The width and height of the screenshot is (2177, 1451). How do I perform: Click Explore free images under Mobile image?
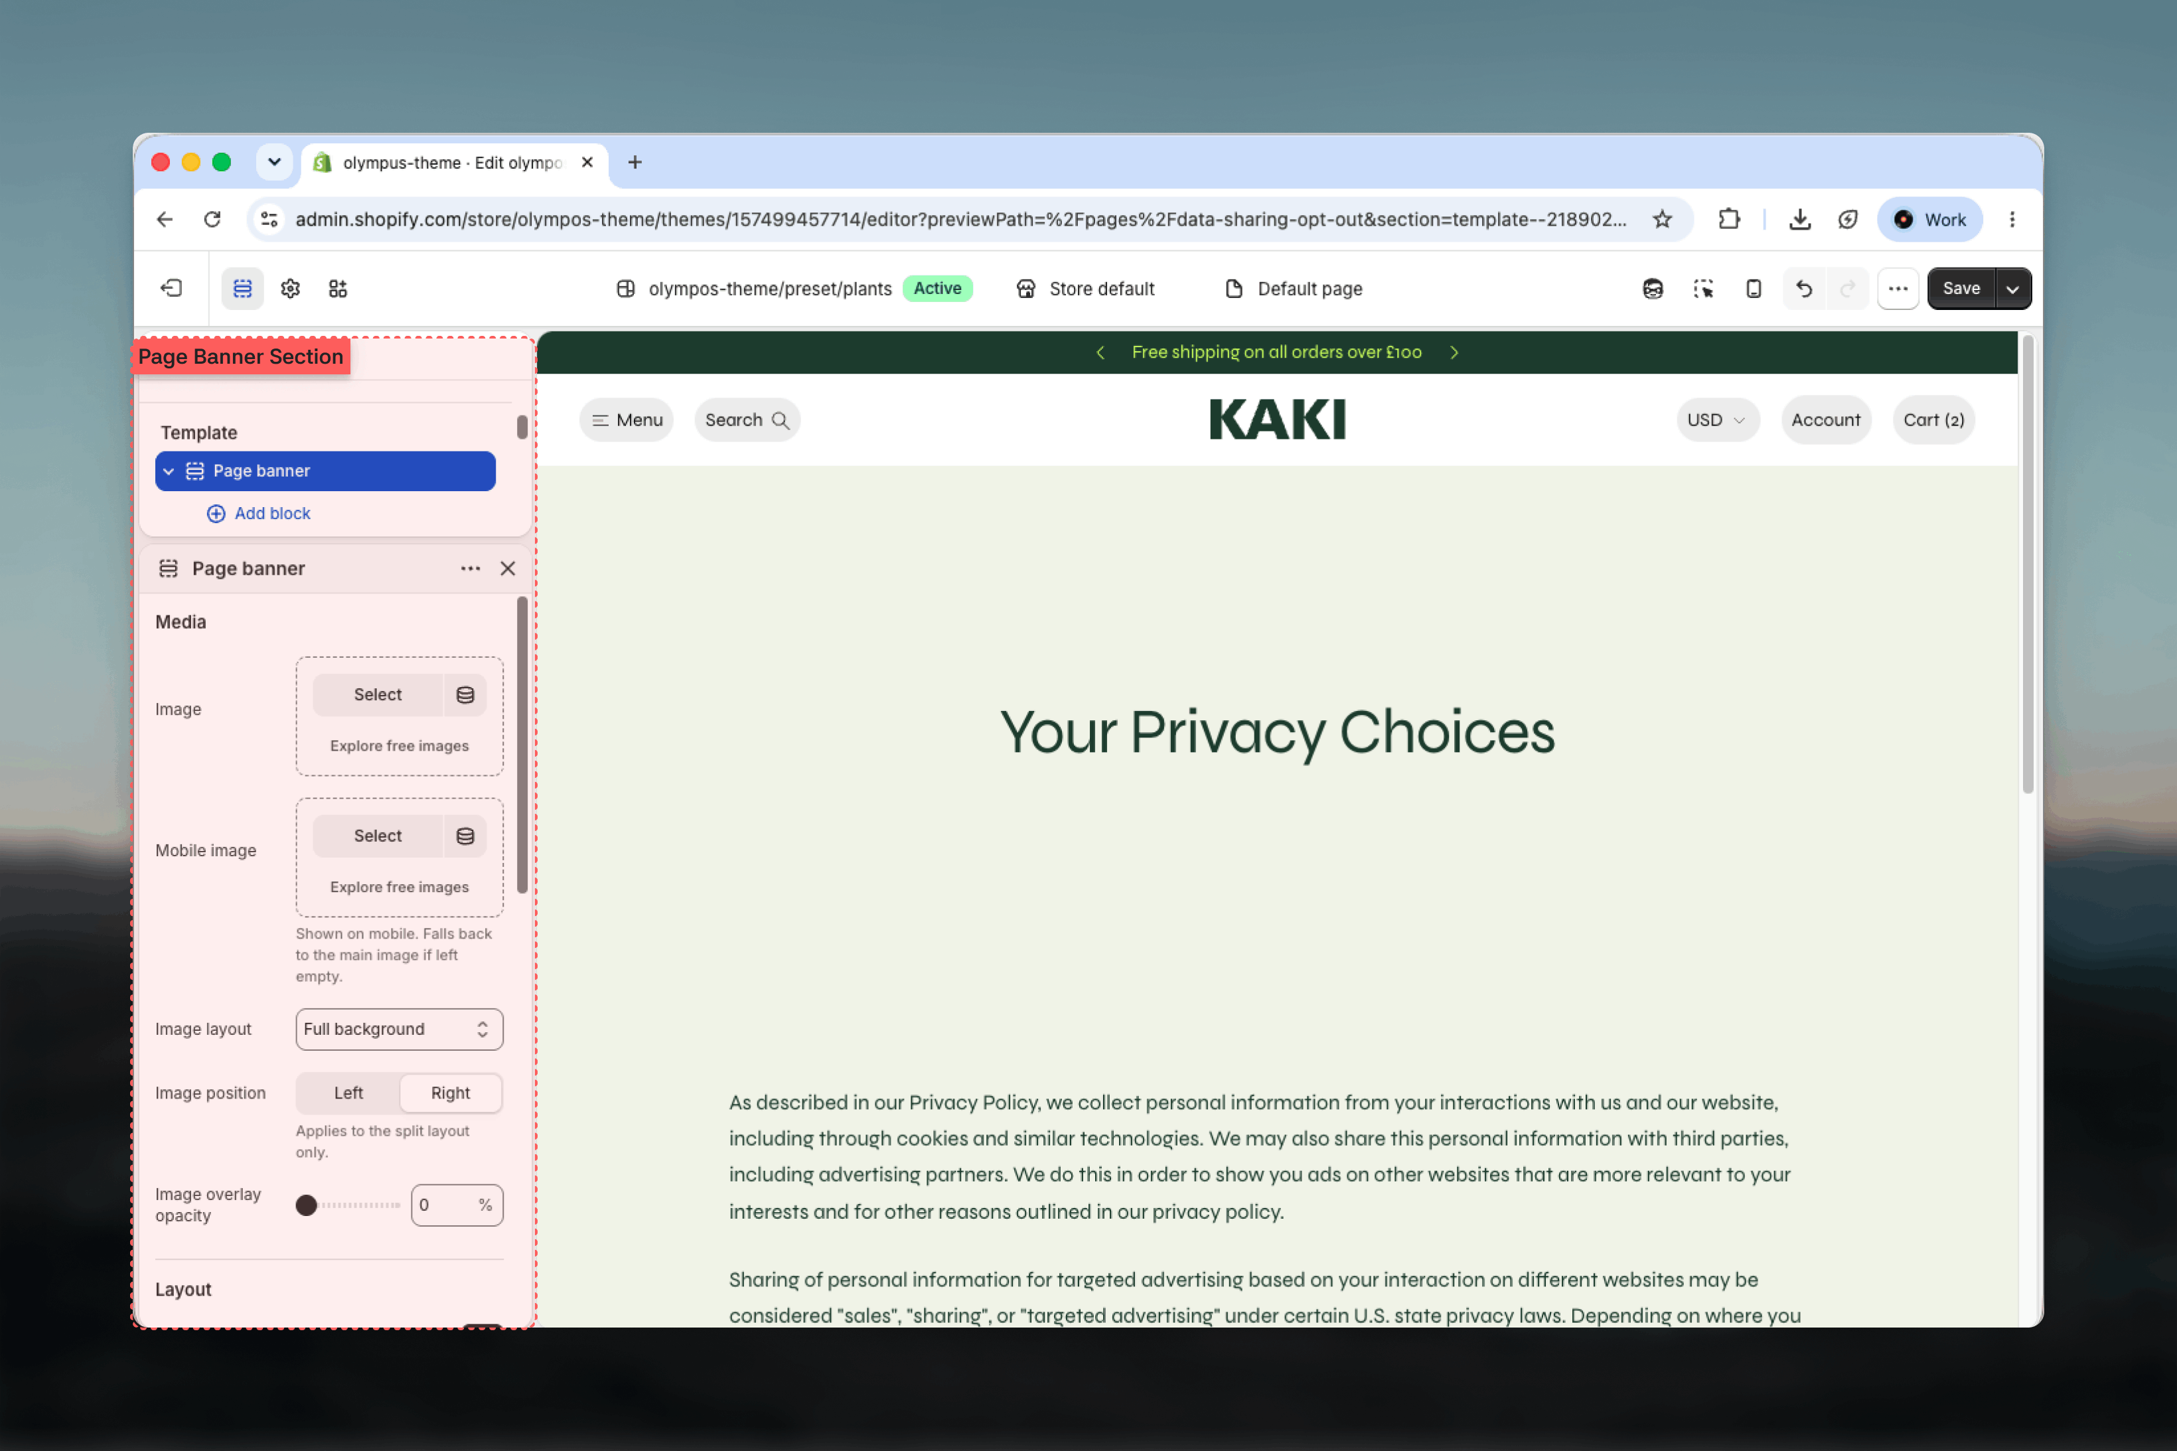[x=399, y=887]
